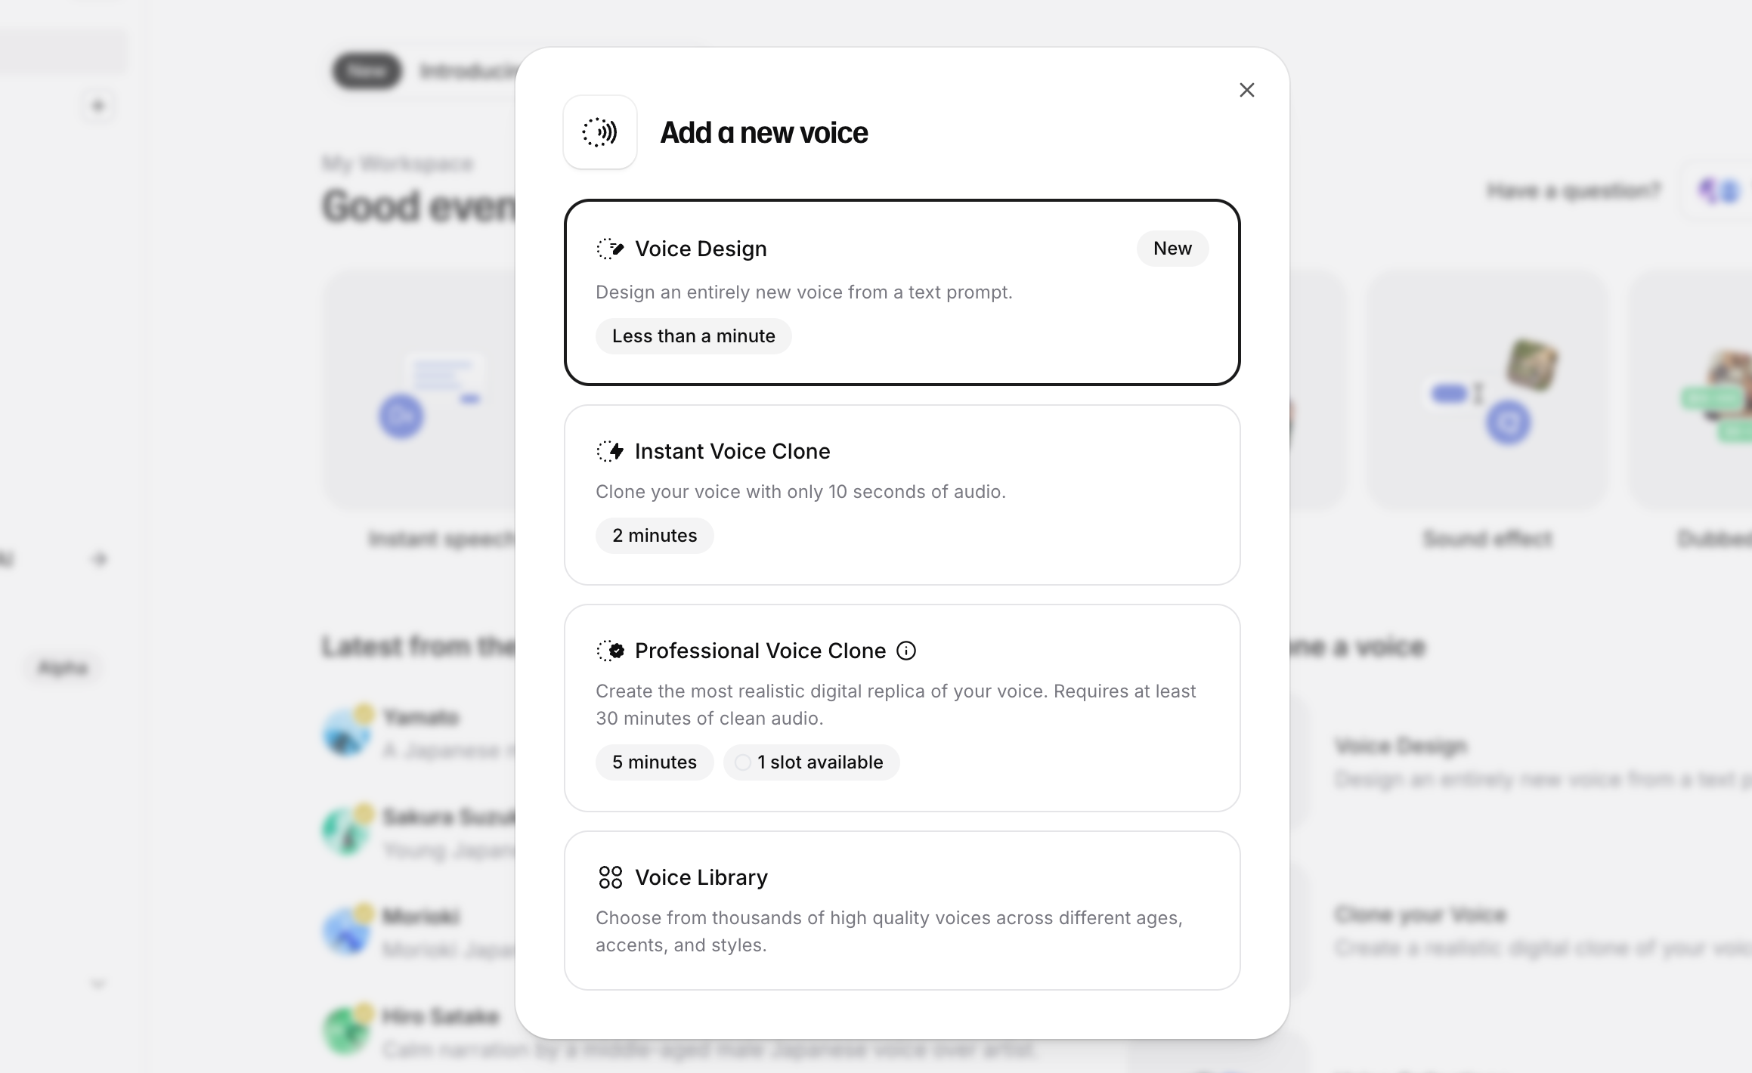Click the Instant Voice Clone lightning icon
Screen dimensions: 1752x1073
[610, 451]
